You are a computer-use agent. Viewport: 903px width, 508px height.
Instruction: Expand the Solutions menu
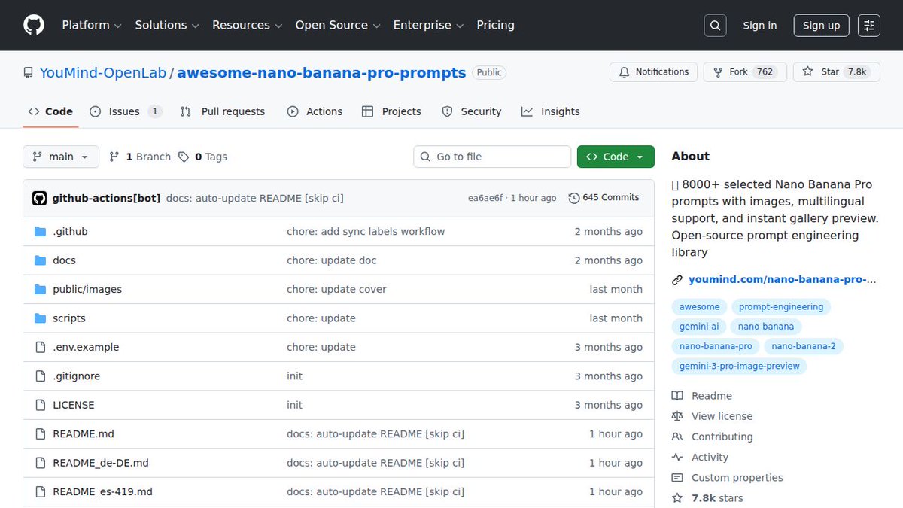pyautogui.click(x=167, y=25)
